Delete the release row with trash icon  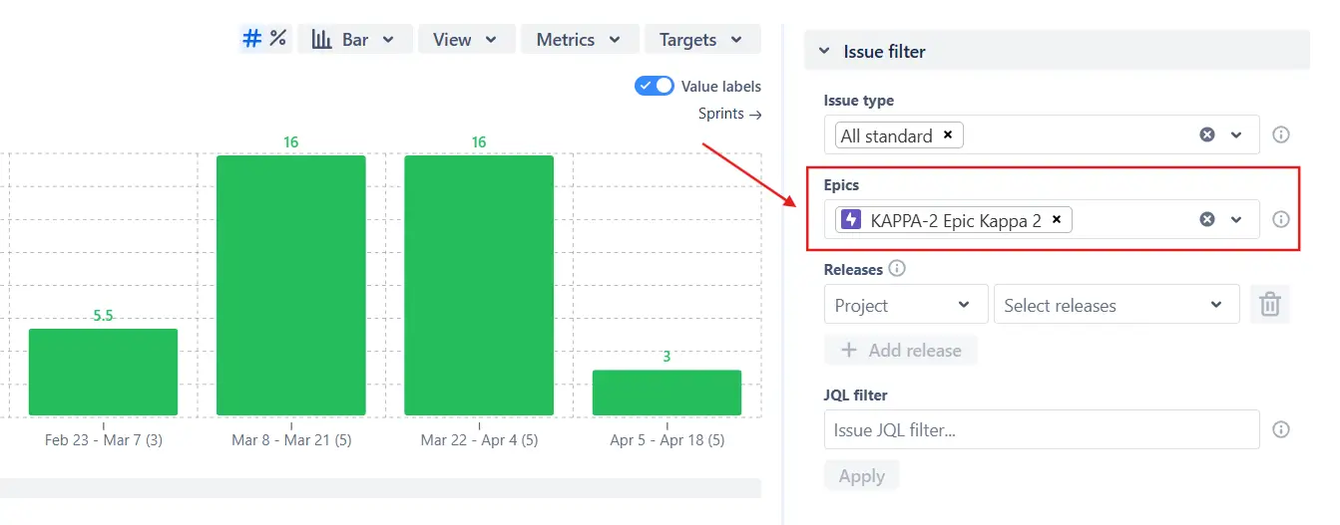click(1270, 304)
